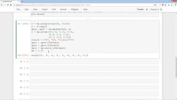Click the browser forward arrow
The image size is (177, 100).
[x=5, y=5]
